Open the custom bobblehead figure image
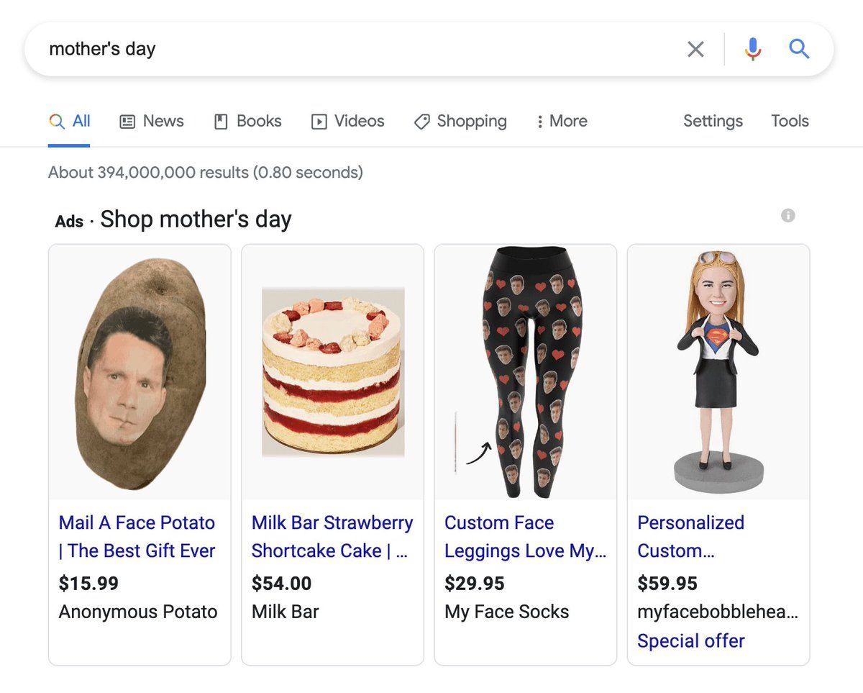863x693 pixels. [718, 372]
